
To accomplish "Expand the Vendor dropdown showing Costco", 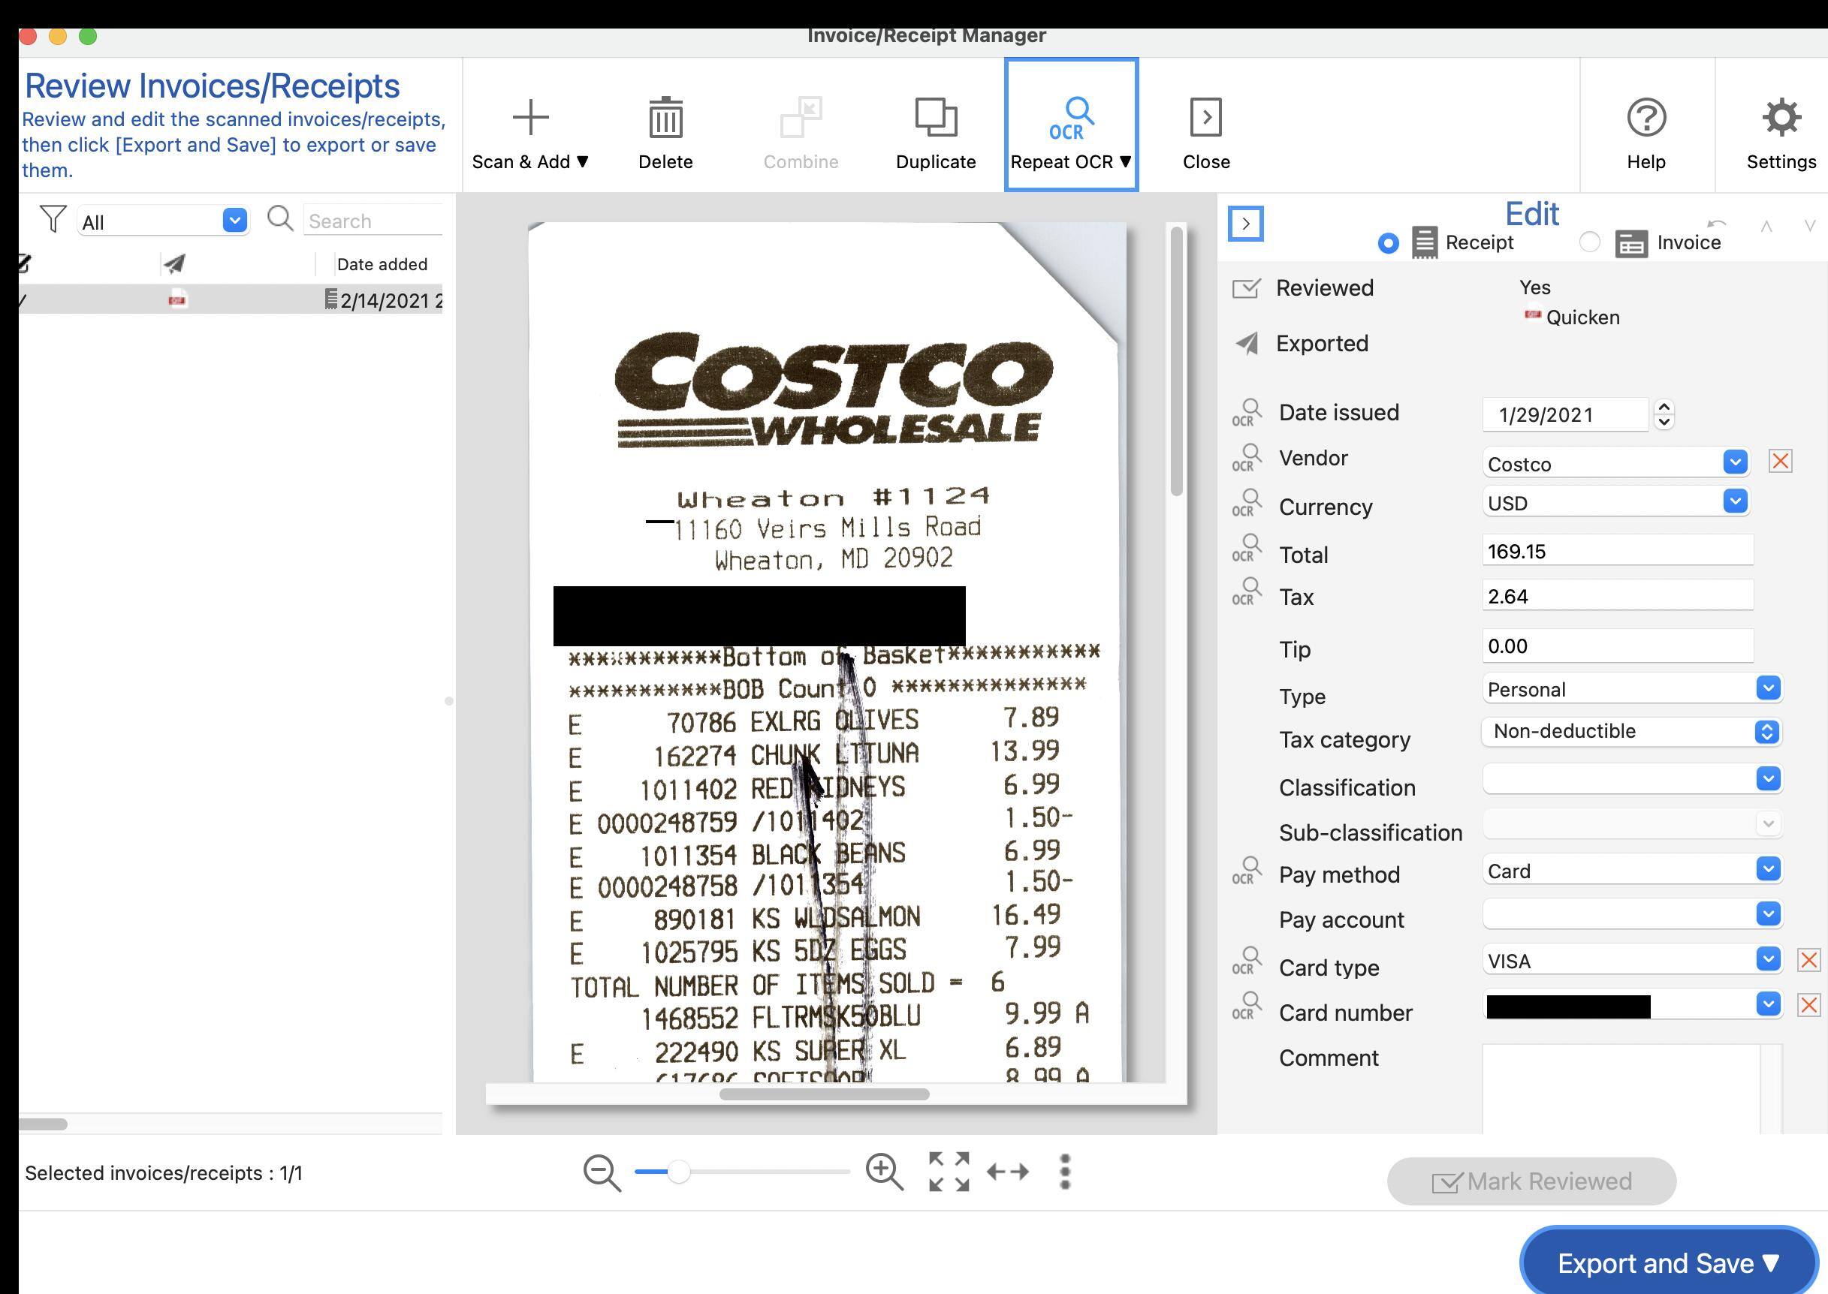I will pos(1735,462).
